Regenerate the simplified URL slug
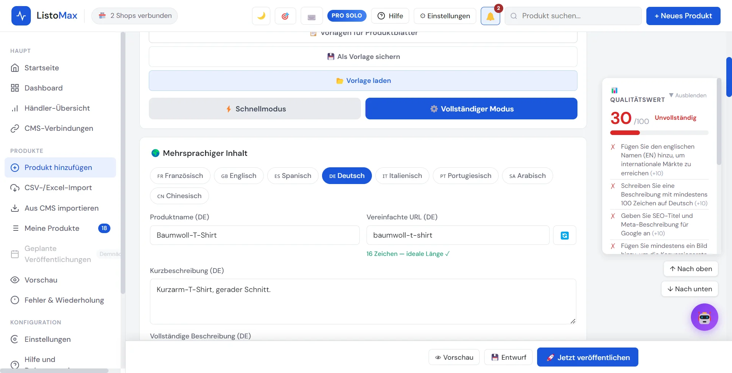The height and width of the screenshot is (373, 732). coord(565,235)
